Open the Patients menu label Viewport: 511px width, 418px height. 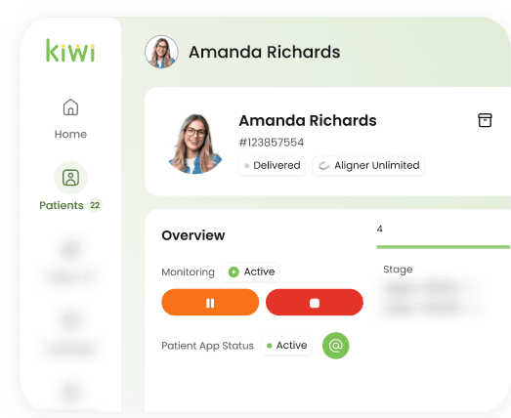tap(62, 205)
